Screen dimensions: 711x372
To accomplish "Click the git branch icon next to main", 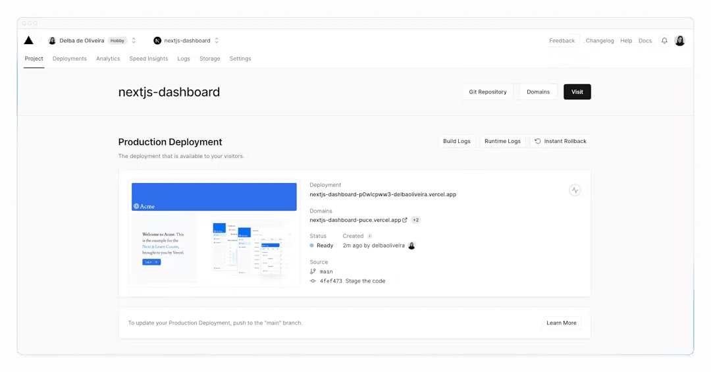I will click(x=313, y=271).
